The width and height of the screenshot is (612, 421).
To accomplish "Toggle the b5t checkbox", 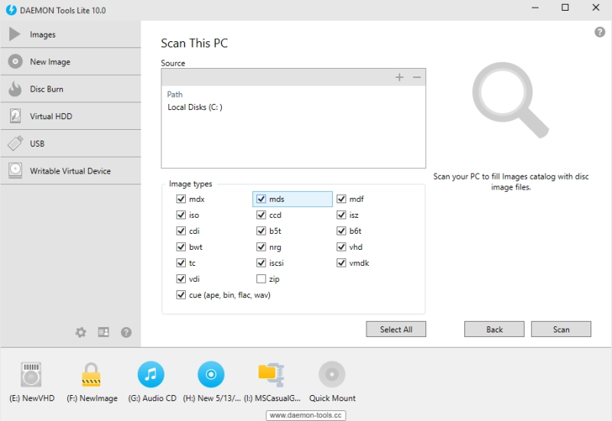I will point(261,231).
